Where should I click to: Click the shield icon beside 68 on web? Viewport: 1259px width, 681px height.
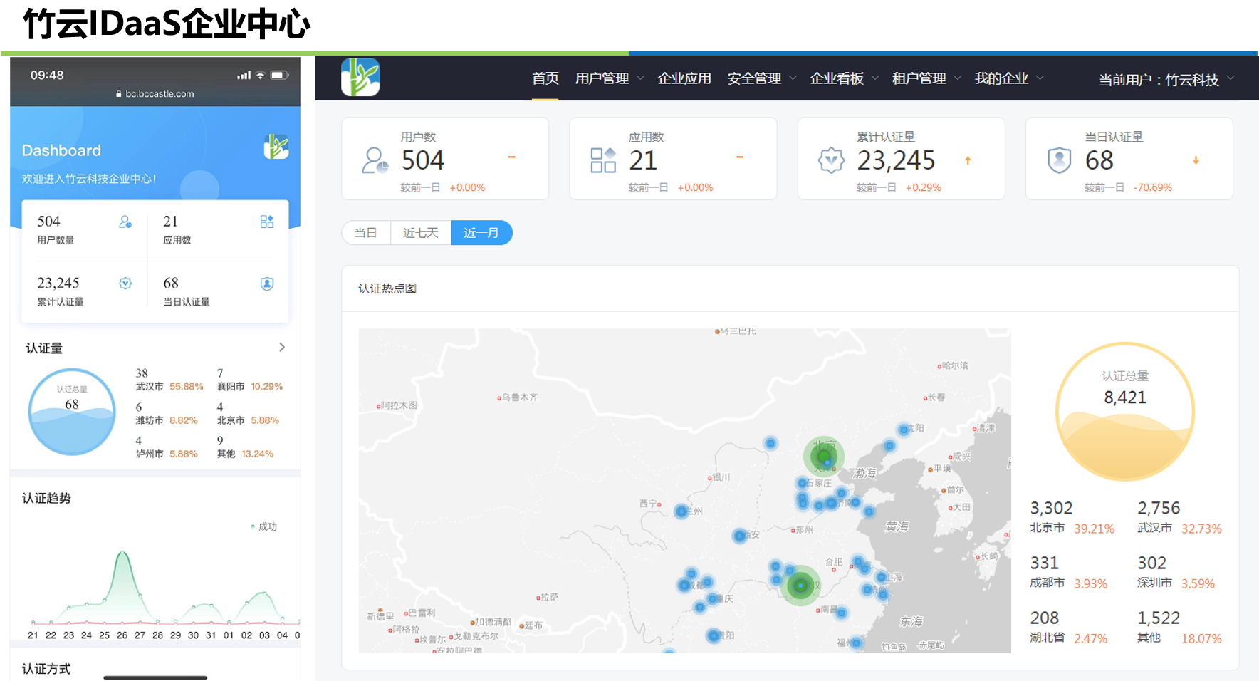(x=1059, y=160)
